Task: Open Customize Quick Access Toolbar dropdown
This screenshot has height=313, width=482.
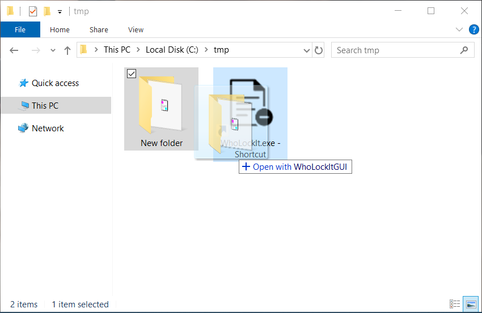Action: [x=60, y=12]
